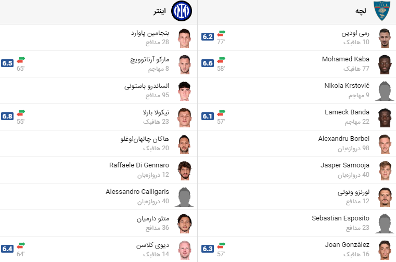396x262 pixels.
Task: Click Jasper Samooja's player photo
Action: (385, 171)
